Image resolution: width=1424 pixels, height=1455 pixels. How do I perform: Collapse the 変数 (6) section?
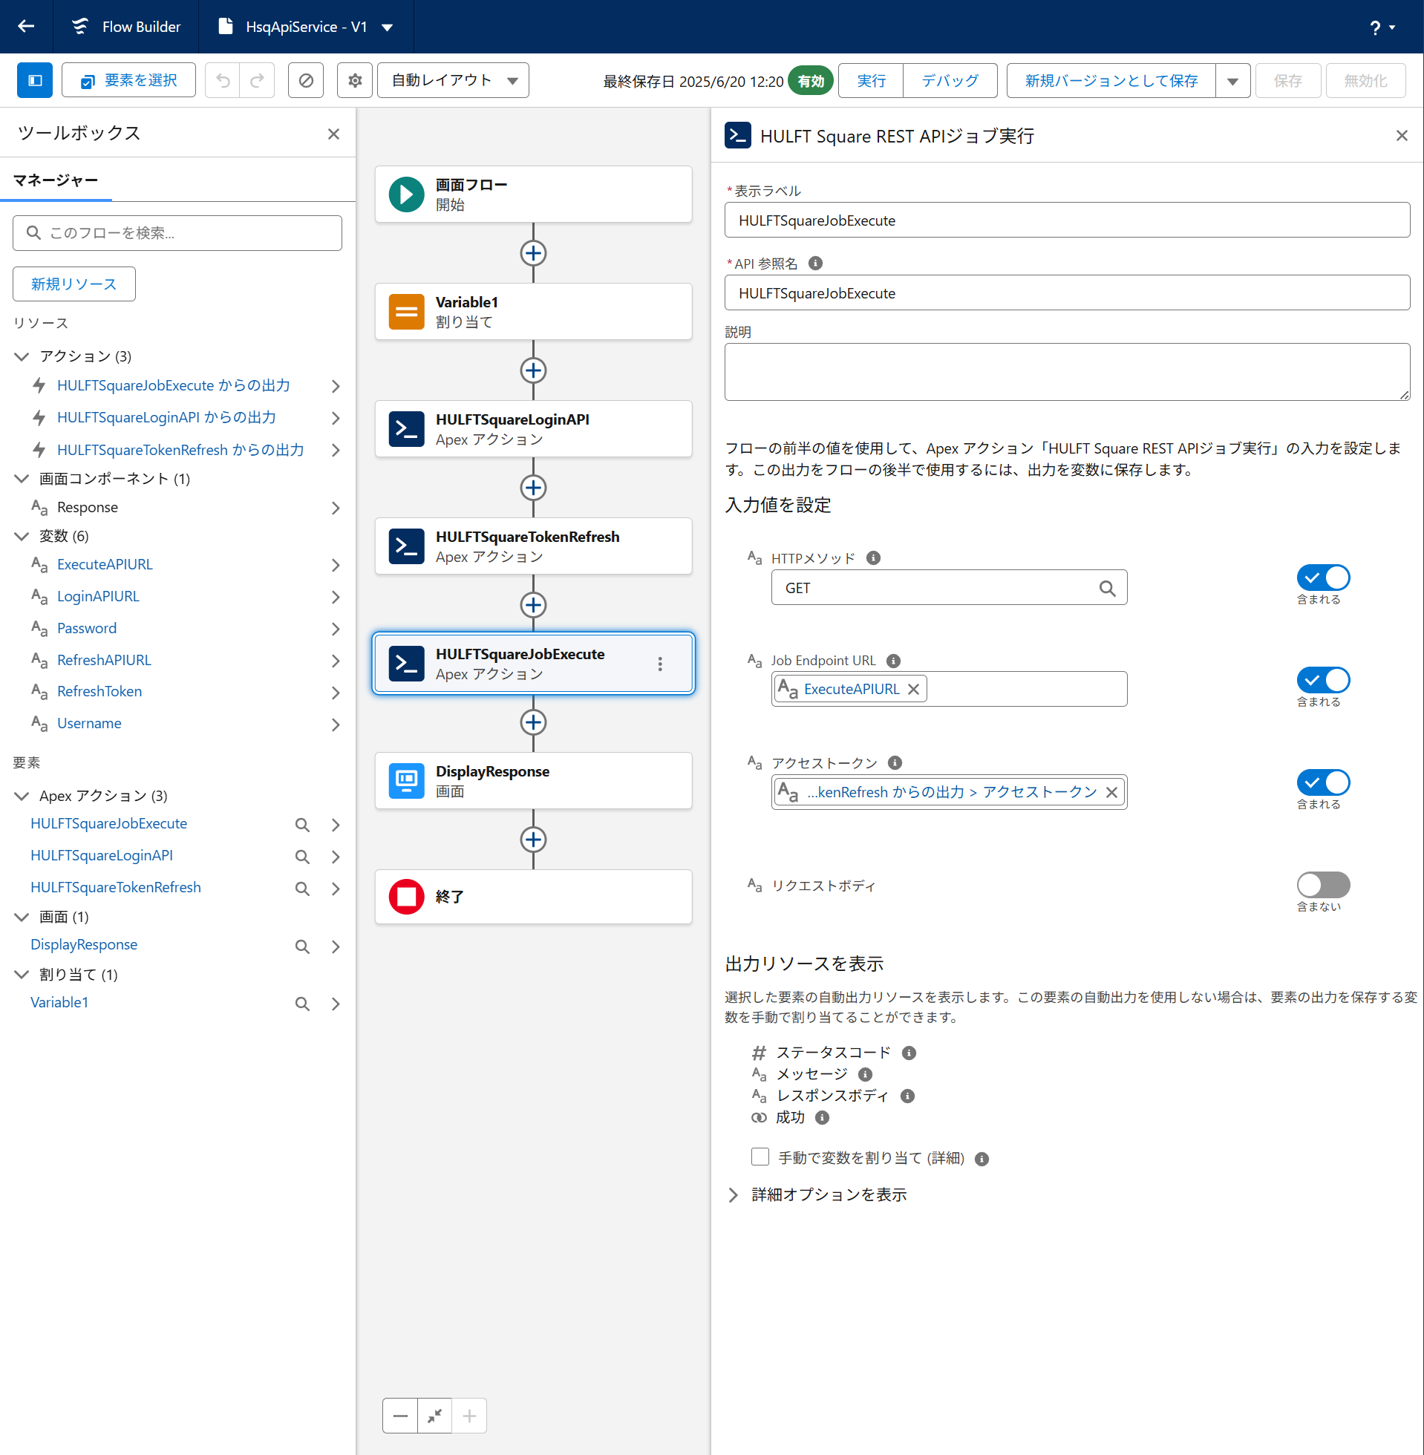(22, 536)
